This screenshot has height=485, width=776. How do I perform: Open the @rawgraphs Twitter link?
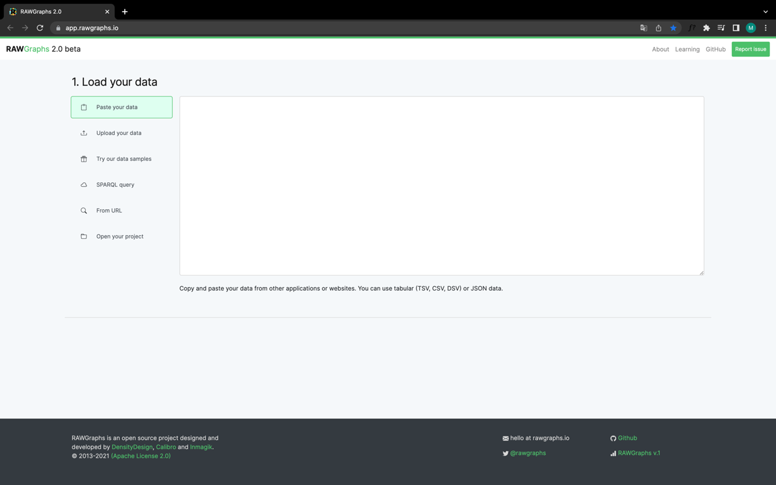pos(528,453)
